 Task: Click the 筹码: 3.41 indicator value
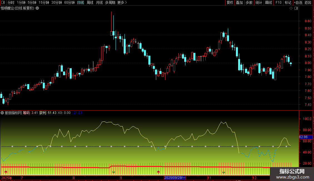pyautogui.click(x=30, y=113)
